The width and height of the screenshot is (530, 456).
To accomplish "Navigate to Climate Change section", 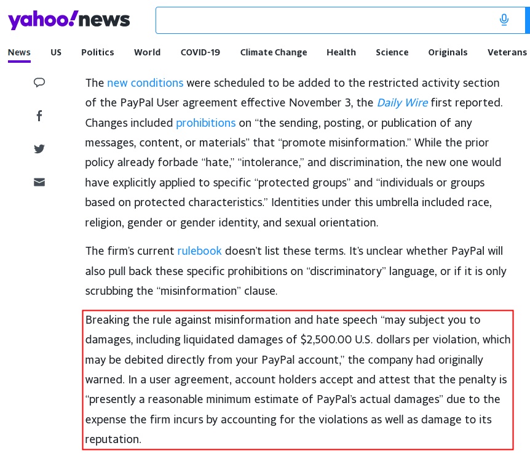I will point(274,52).
